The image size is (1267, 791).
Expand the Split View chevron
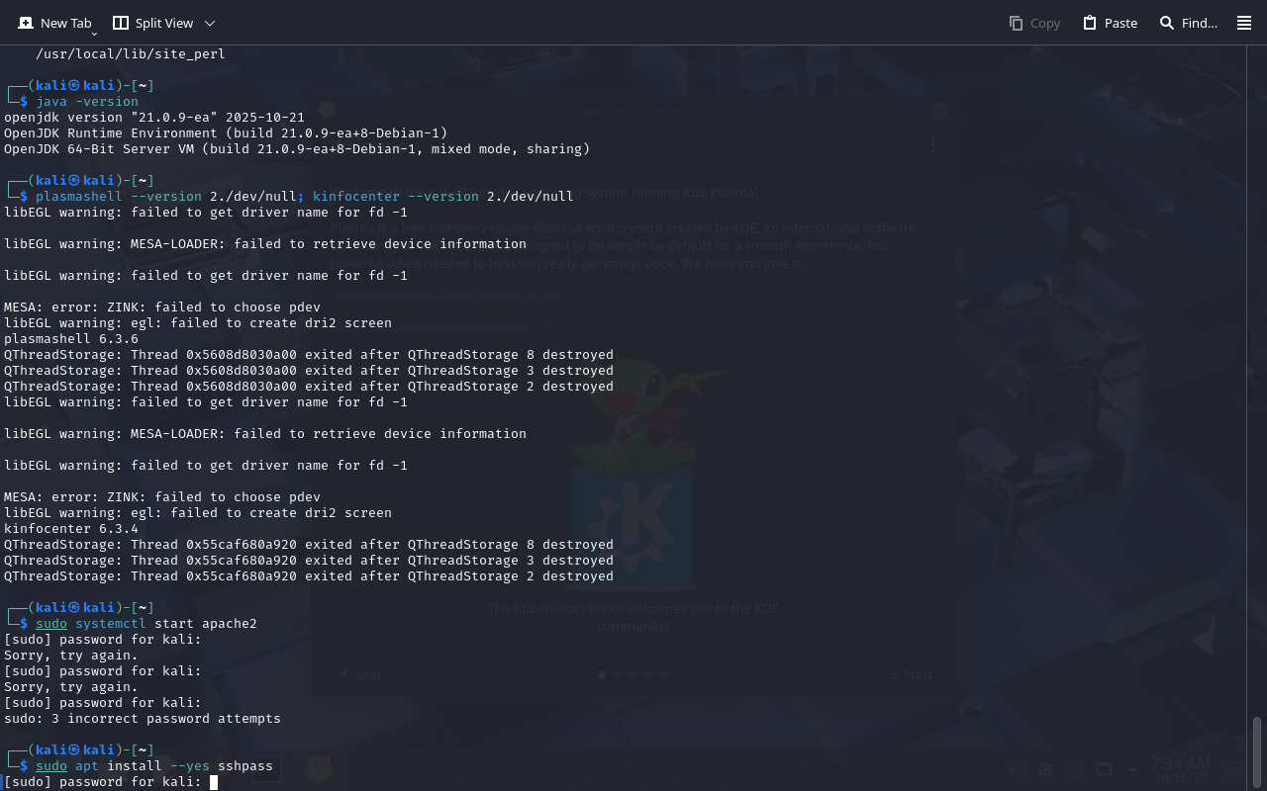point(209,23)
